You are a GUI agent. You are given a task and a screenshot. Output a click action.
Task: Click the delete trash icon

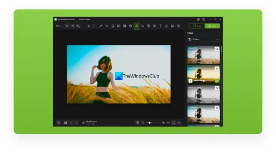pos(59,122)
